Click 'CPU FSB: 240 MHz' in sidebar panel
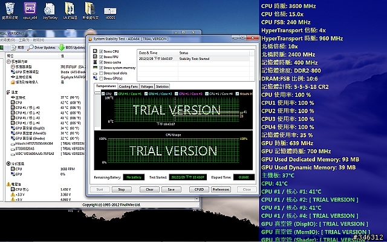 286,22
